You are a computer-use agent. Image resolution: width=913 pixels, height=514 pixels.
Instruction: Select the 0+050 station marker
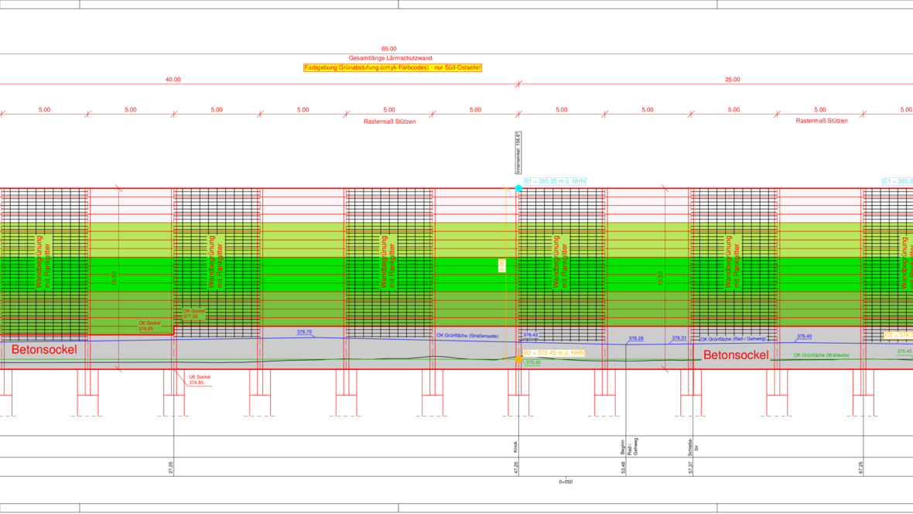[566, 481]
